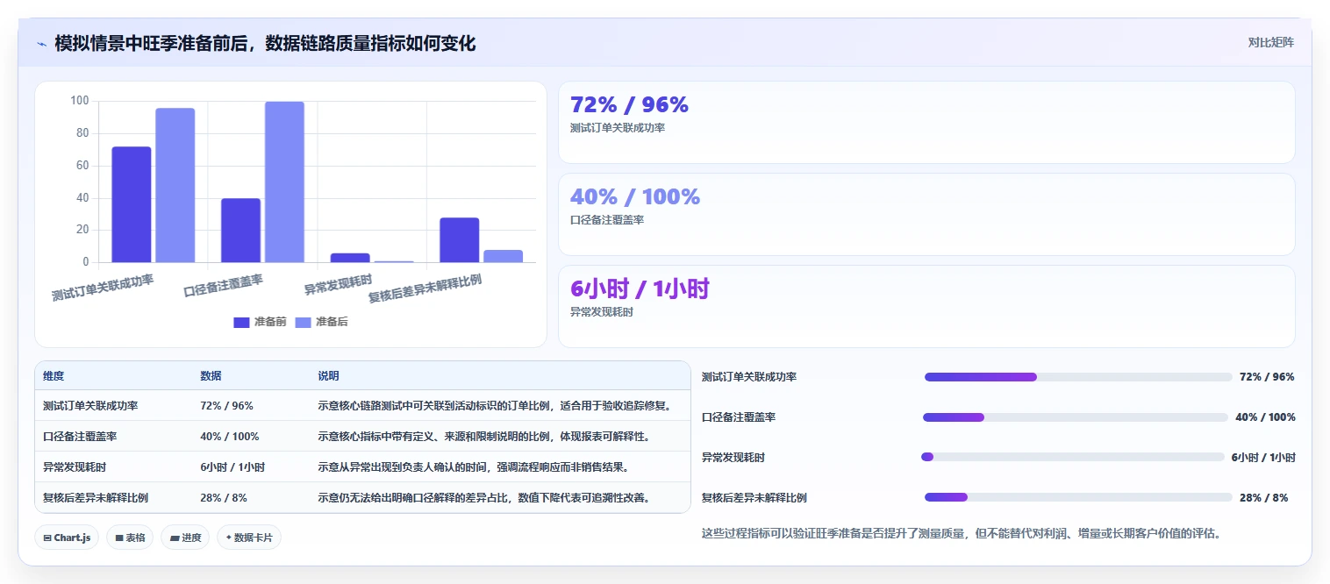Click the 维度 column header
Screen dimensions: 1330x584
point(54,376)
